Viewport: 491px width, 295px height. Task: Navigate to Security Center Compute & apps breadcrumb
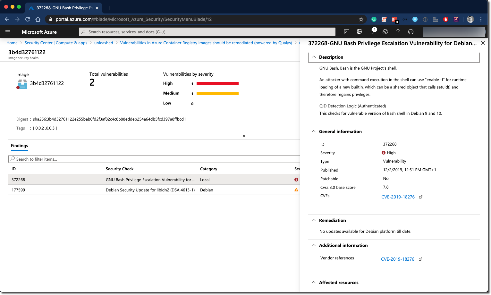click(55, 43)
